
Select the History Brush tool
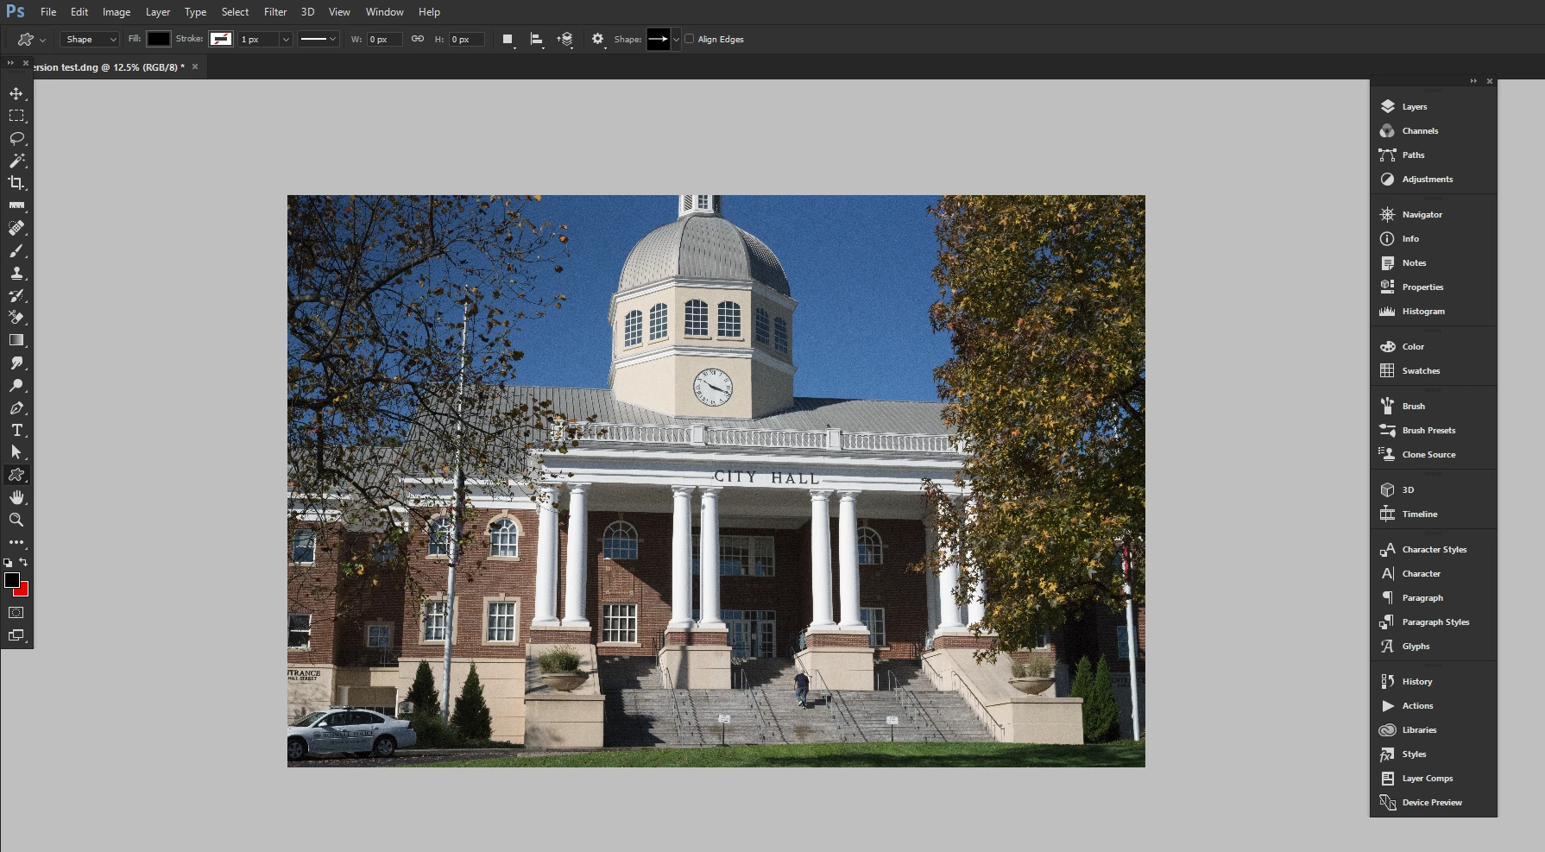(x=16, y=295)
